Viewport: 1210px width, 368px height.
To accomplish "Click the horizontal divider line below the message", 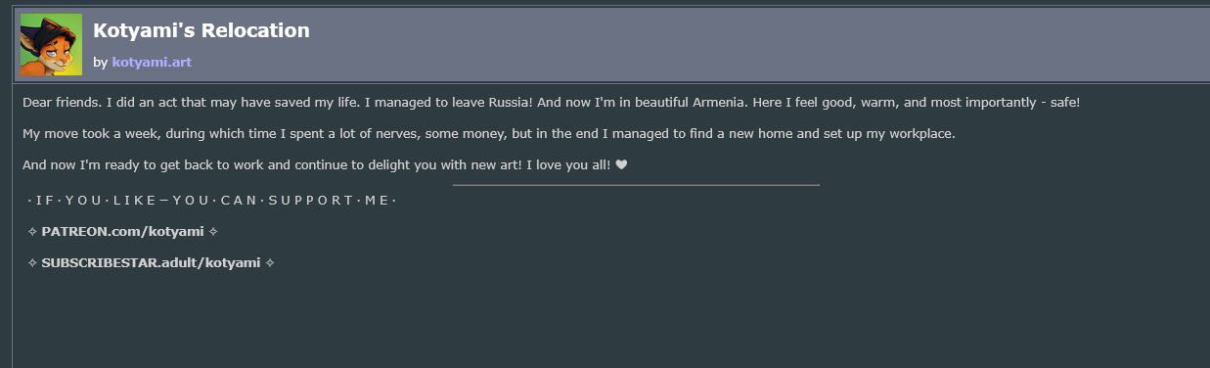I will click(636, 184).
